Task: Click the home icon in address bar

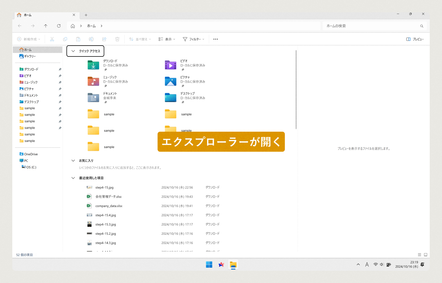Action: coord(73,26)
